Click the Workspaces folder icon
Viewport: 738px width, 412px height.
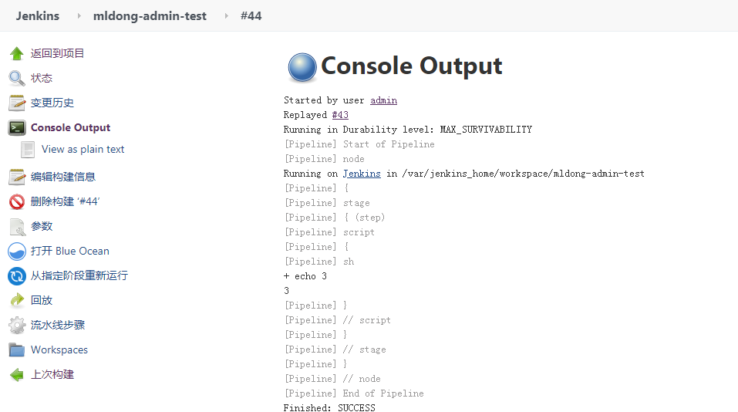[x=16, y=350]
